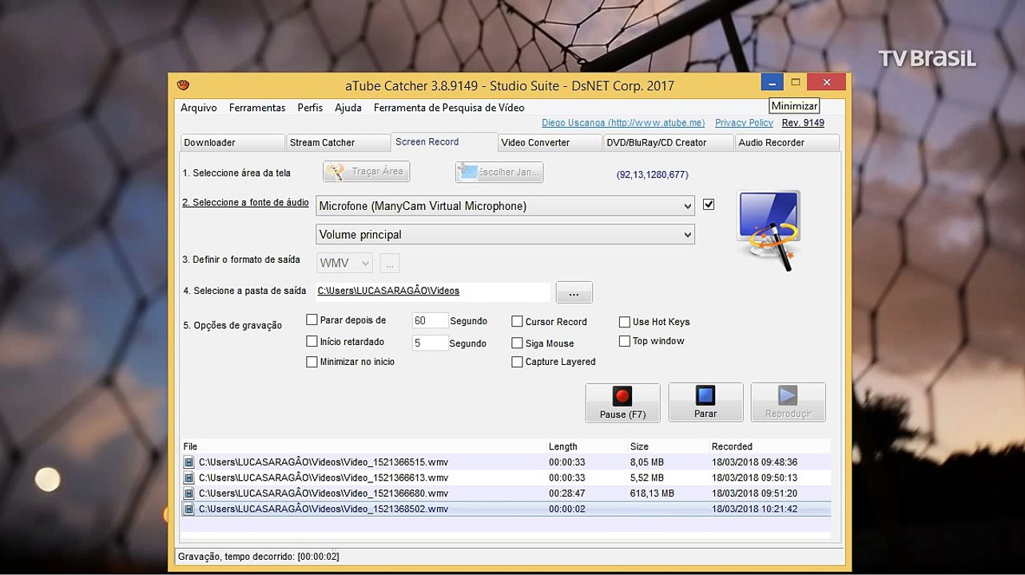Open the Ajuda menu
This screenshot has height=575, width=1025.
348,108
